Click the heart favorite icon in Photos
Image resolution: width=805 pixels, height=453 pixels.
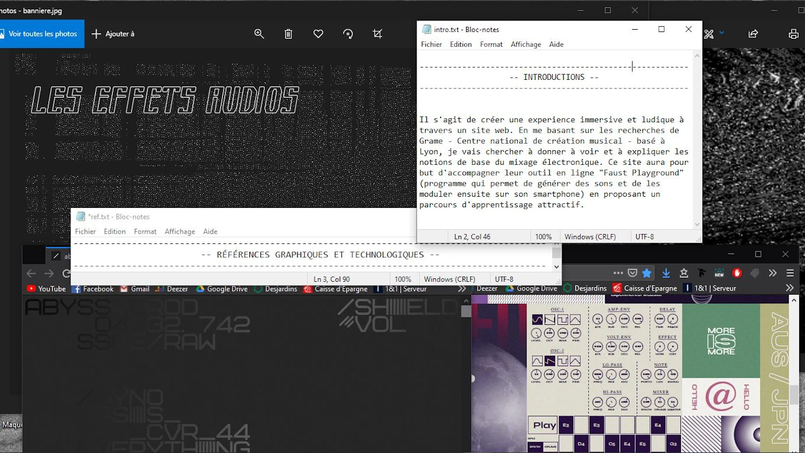pyautogui.click(x=318, y=34)
